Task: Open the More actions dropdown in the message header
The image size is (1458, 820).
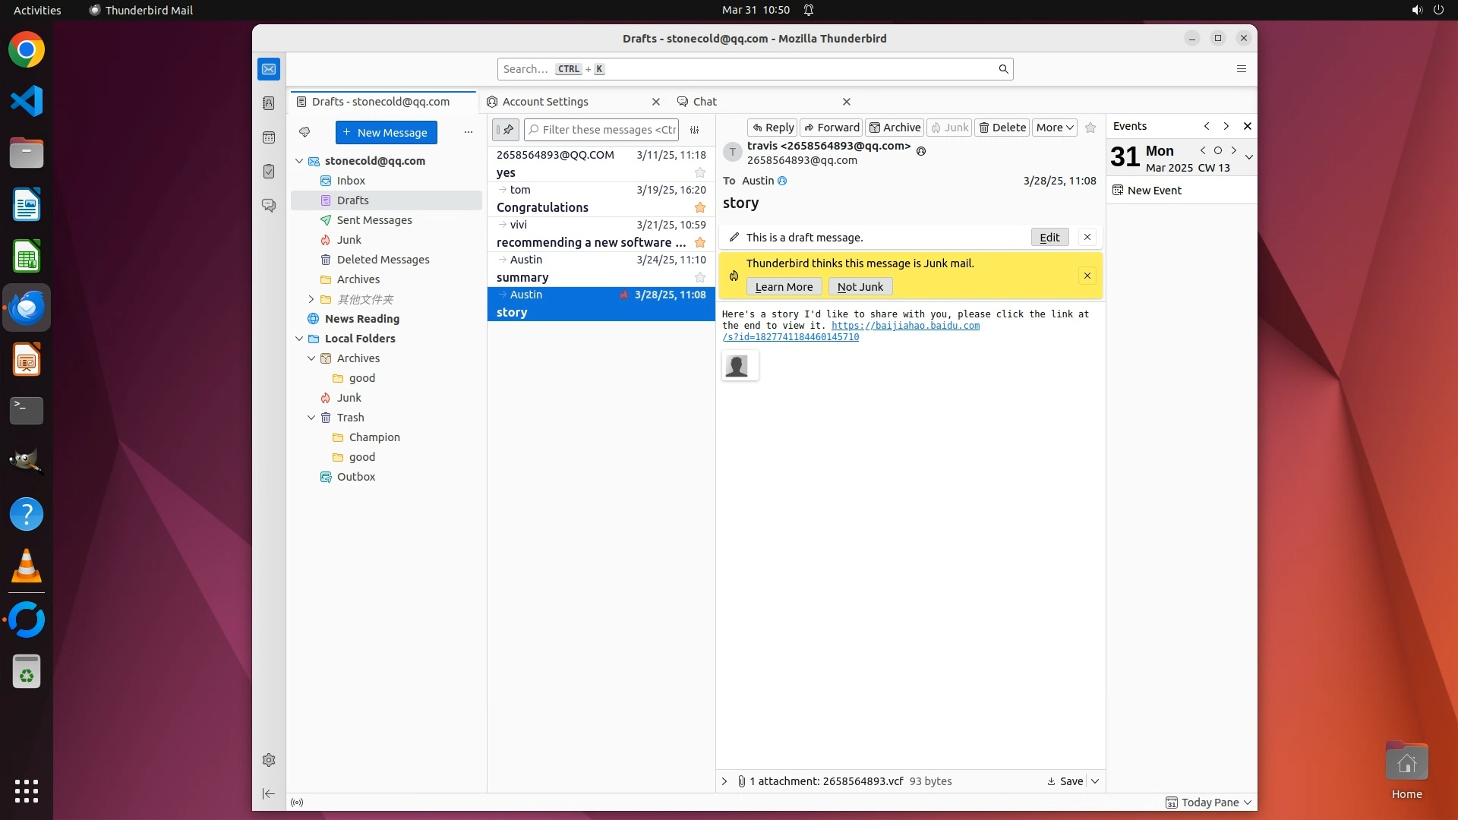Action: coord(1055,128)
